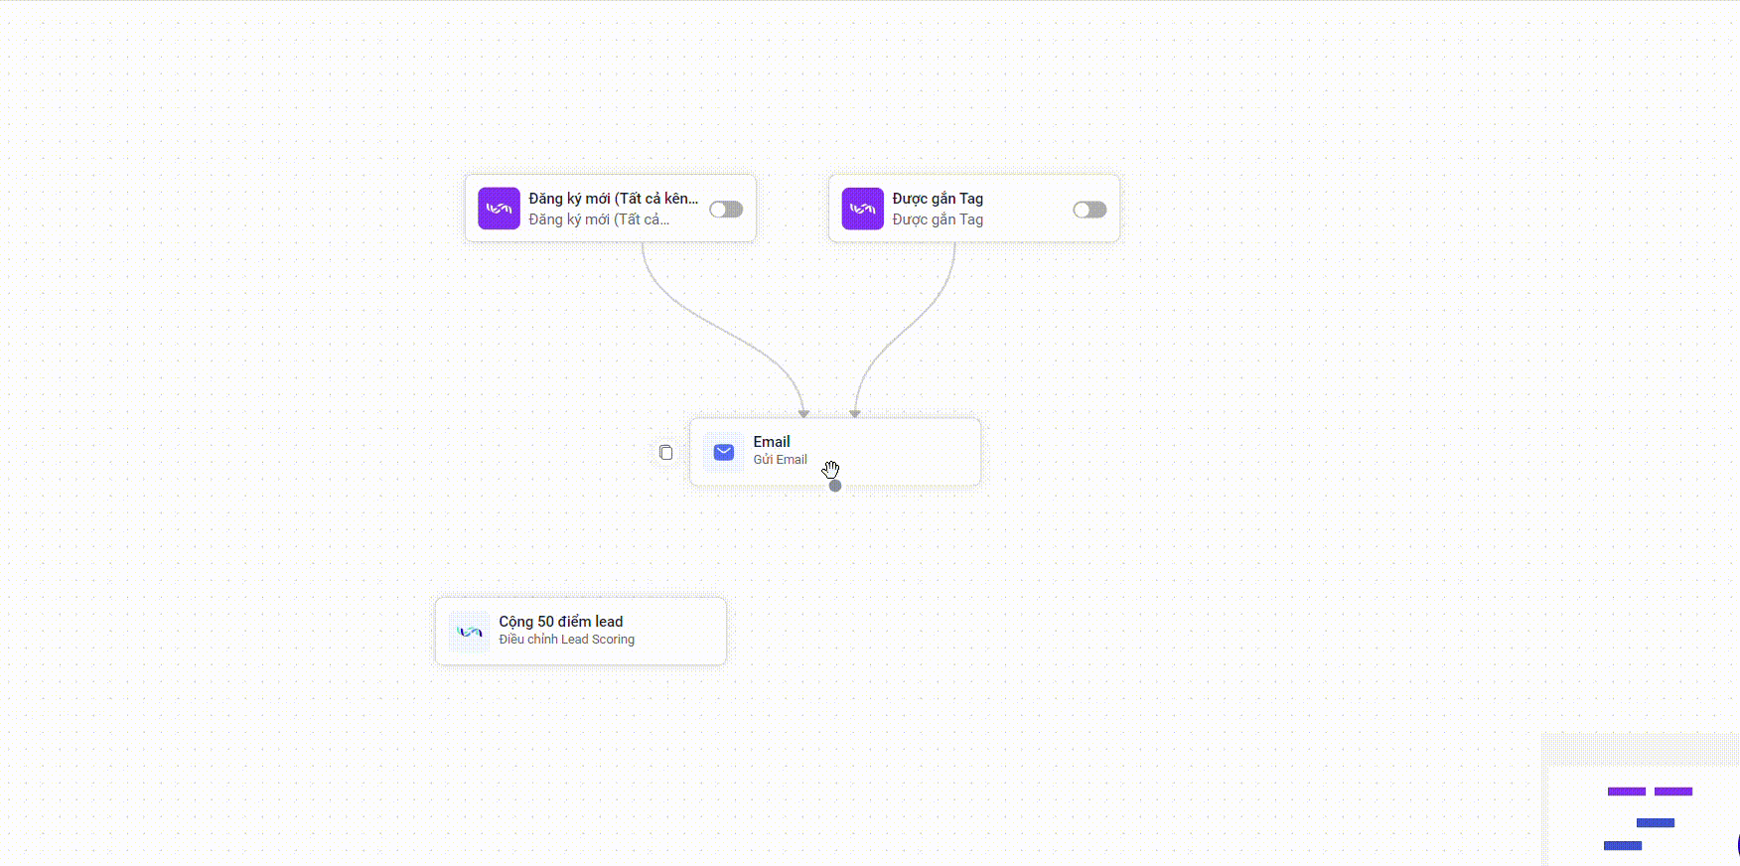Click the bottom blue block in the minimap
1740x866 pixels.
click(x=1623, y=846)
